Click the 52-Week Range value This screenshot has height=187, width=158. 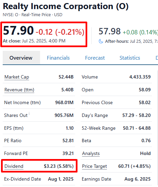[x=137, y=128]
